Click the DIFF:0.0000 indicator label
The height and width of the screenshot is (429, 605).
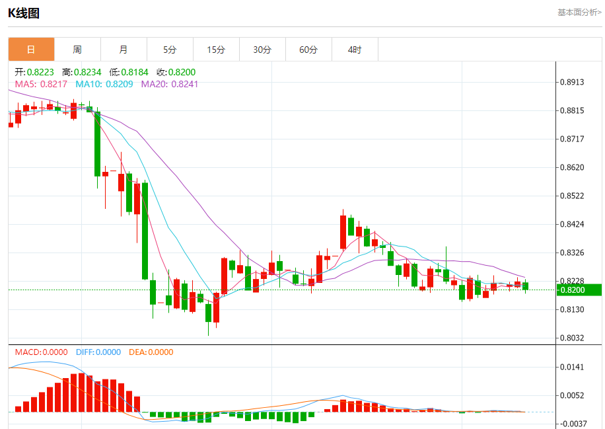98,352
